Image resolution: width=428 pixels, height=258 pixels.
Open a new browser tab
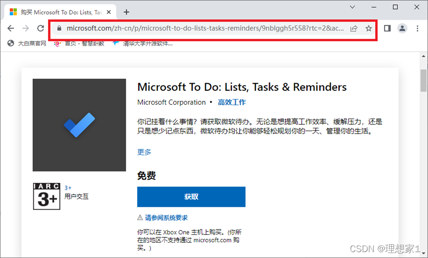[x=126, y=12]
